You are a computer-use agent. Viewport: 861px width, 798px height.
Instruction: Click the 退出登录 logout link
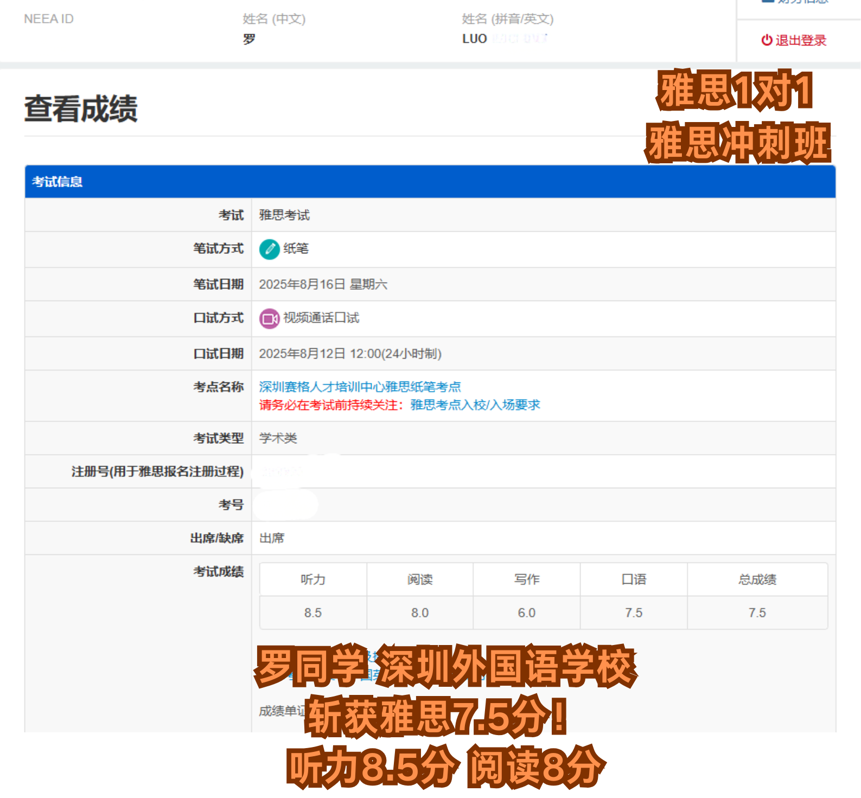[x=800, y=40]
